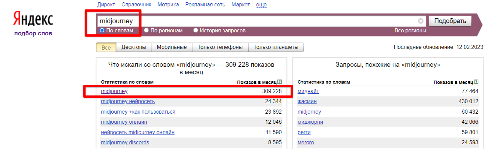Screen dimensions: 489x149
Task: Open the similar query 'жасмин' link
Action: pyautogui.click(x=307, y=101)
